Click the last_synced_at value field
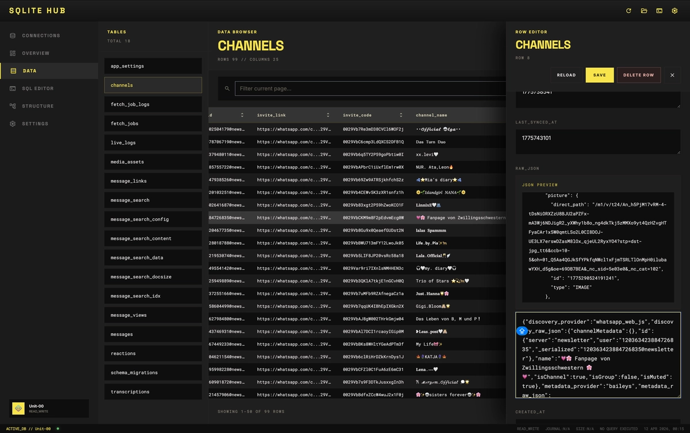Image resolution: width=690 pixels, height=433 pixels. pyautogui.click(x=598, y=141)
